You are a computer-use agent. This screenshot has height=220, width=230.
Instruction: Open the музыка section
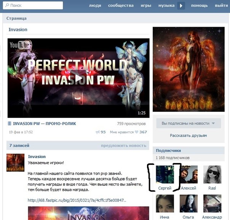(x=166, y=6)
